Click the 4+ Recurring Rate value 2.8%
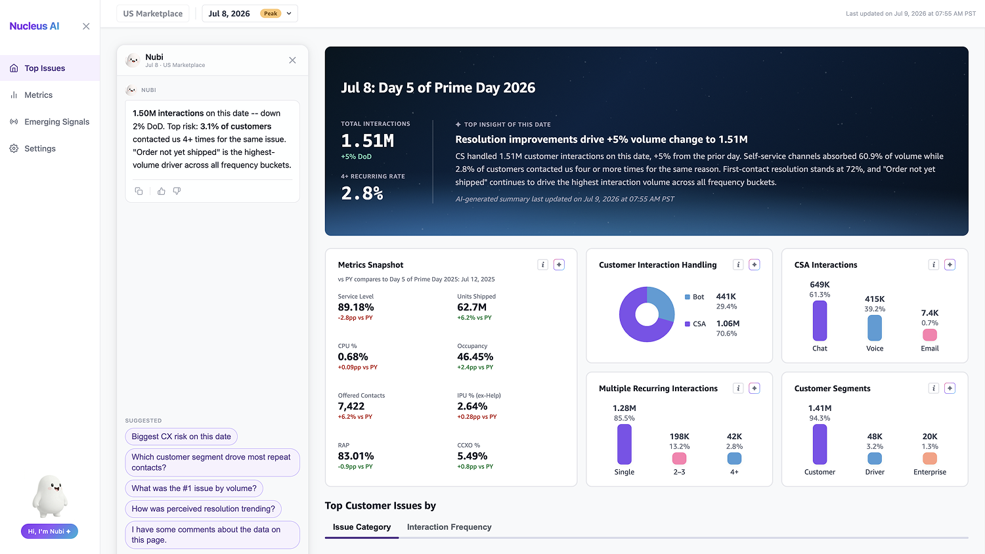This screenshot has width=985, height=554. 362,194
